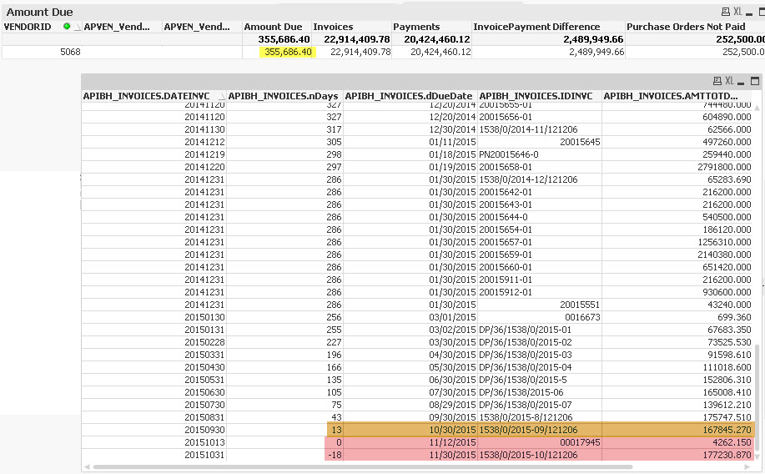Click due date 11/12/2015
The height and width of the screenshot is (474, 765).
(452, 443)
